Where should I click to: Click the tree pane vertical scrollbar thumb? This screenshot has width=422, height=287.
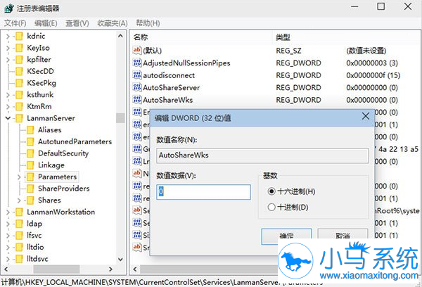[x=120, y=117]
